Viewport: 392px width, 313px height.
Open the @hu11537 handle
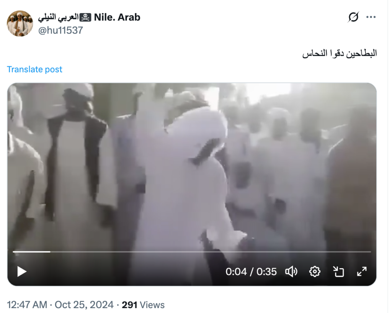[60, 31]
